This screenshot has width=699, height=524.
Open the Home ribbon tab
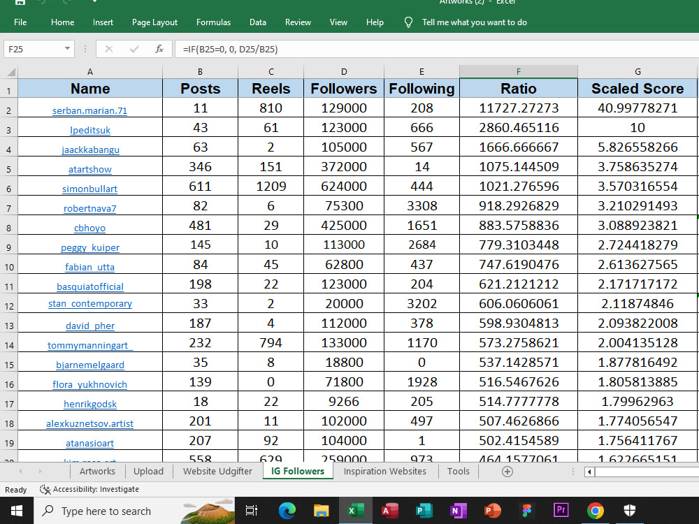pyautogui.click(x=62, y=22)
